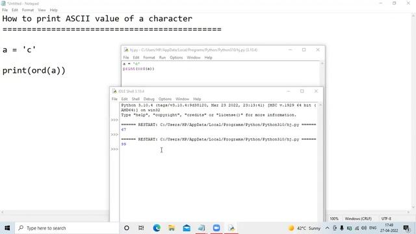The image size is (416, 234).
Task: Open the Zoom app on the taskbar
Action: [x=216, y=228]
